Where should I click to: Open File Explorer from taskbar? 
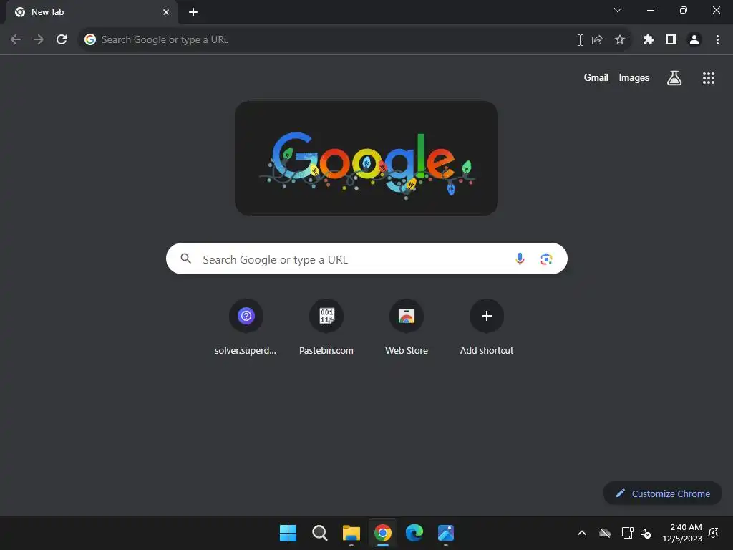[x=351, y=533]
